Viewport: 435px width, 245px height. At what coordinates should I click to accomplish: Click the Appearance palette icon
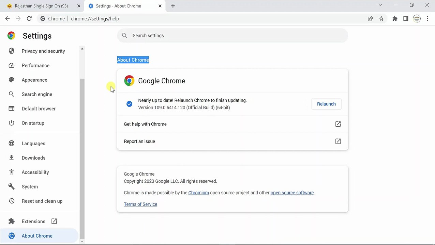click(x=12, y=80)
